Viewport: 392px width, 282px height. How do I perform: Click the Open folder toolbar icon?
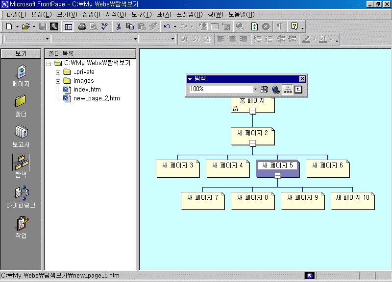click(x=25, y=26)
